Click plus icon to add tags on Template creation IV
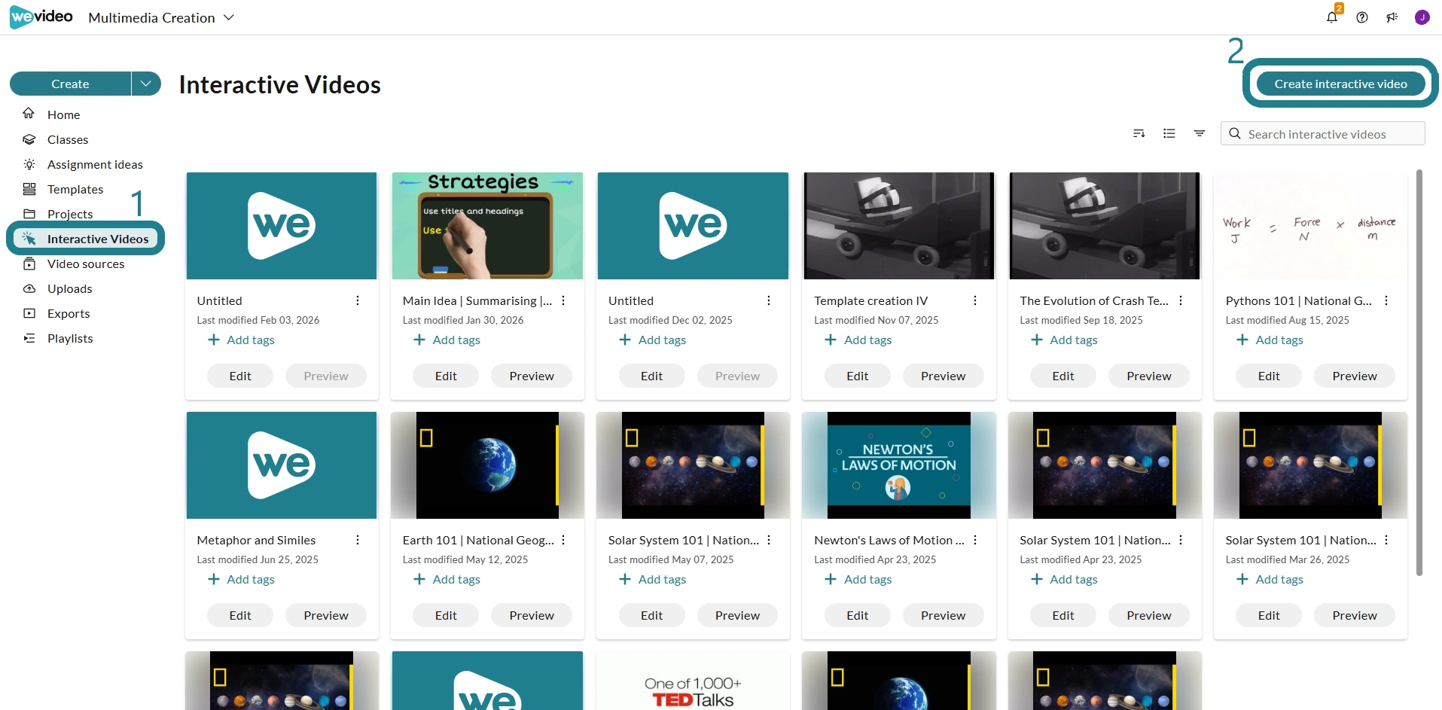The image size is (1442, 710). click(x=831, y=340)
